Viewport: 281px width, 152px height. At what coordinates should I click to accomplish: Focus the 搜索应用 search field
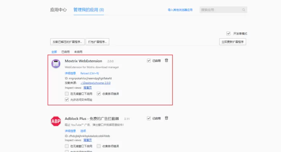coord(224,10)
